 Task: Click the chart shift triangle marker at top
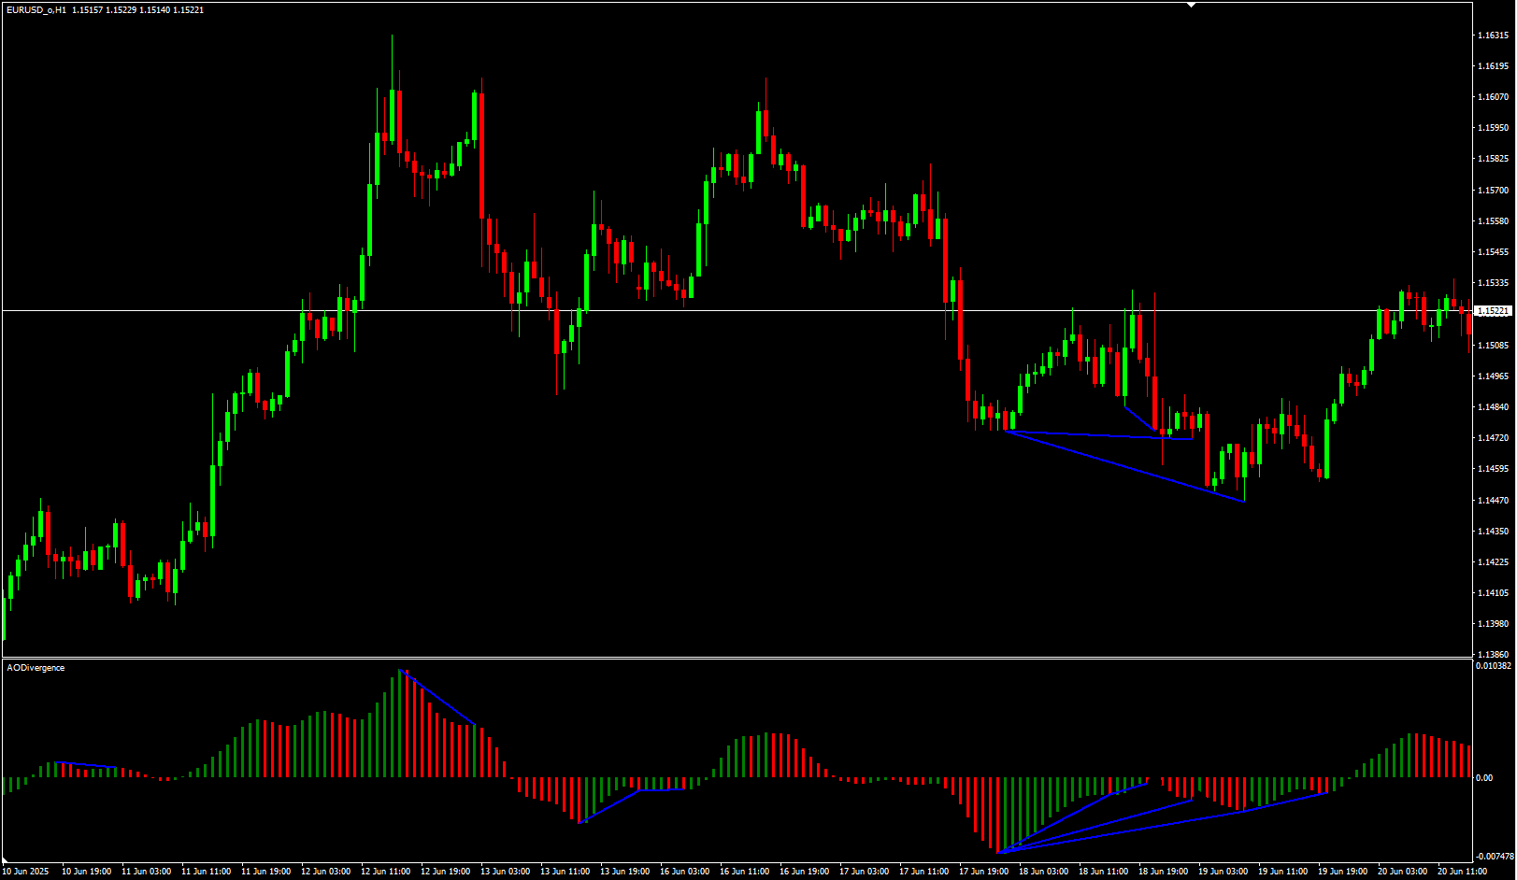1191,5
